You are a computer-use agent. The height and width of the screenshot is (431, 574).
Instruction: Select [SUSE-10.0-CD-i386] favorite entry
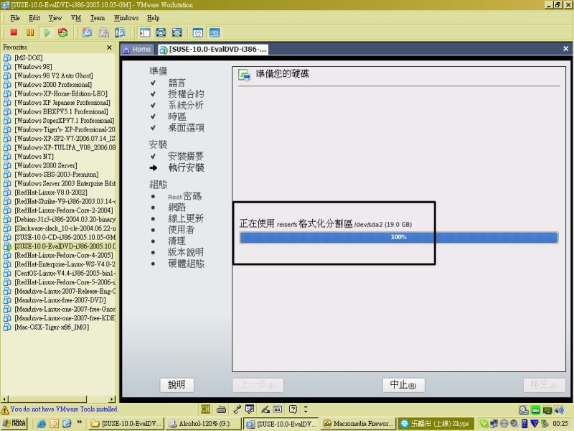click(x=65, y=237)
